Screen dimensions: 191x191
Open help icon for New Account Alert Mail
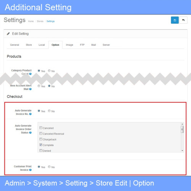tap(30, 89)
